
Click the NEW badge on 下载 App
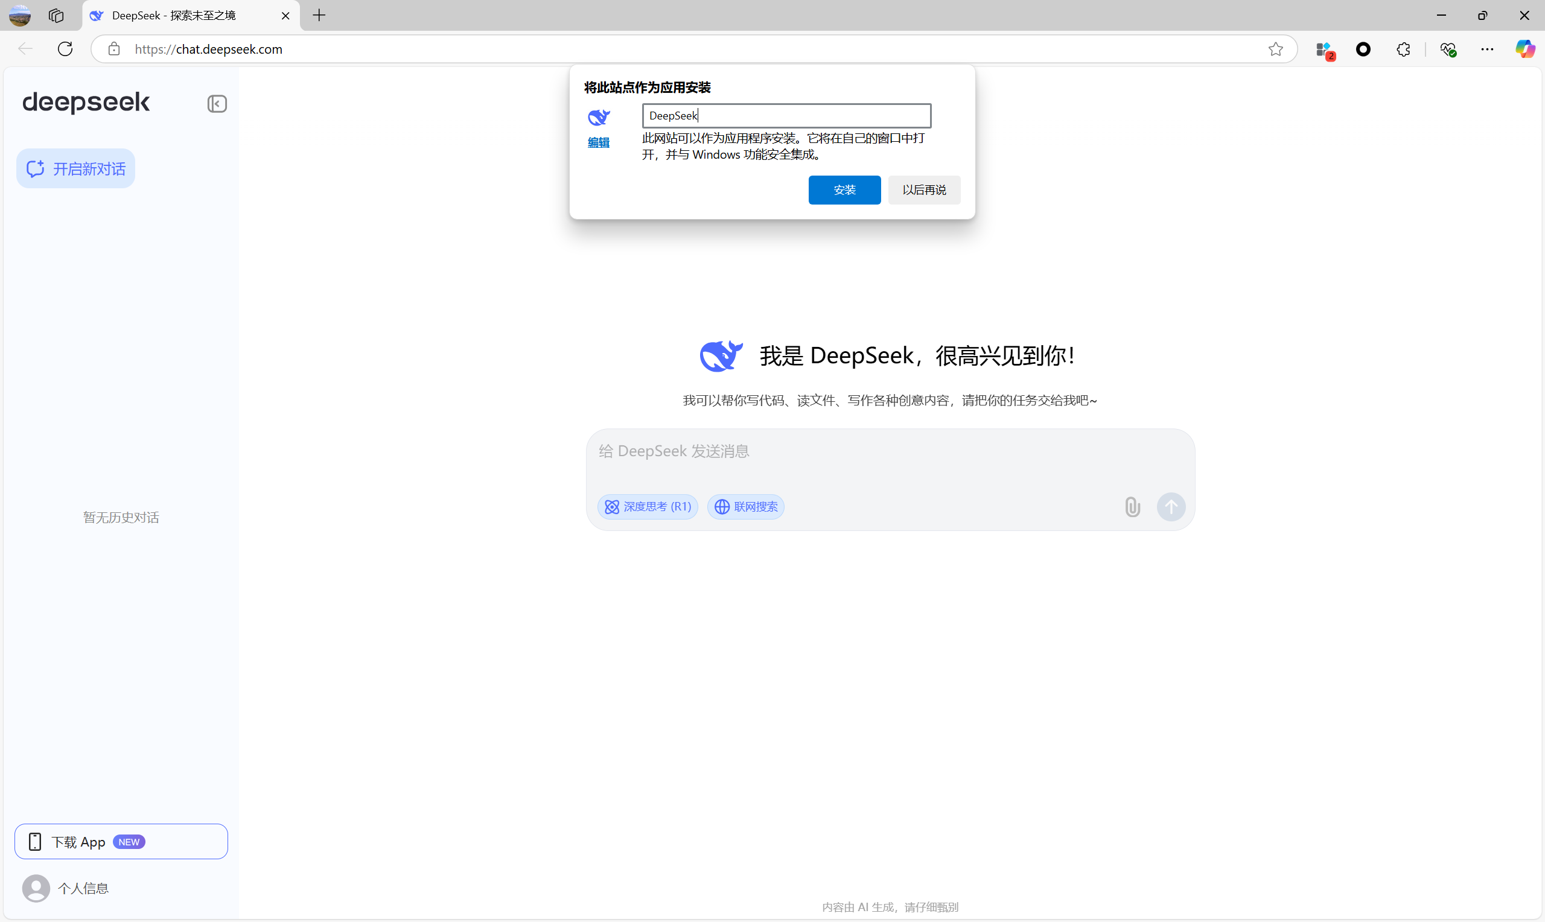coord(129,842)
